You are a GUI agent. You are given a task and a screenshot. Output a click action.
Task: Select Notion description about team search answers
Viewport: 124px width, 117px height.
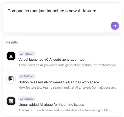click(x=67, y=87)
